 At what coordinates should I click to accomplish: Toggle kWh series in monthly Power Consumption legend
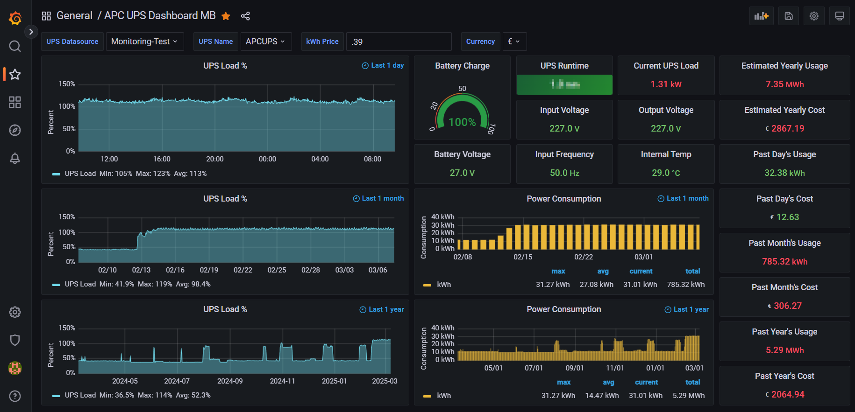(x=444, y=285)
